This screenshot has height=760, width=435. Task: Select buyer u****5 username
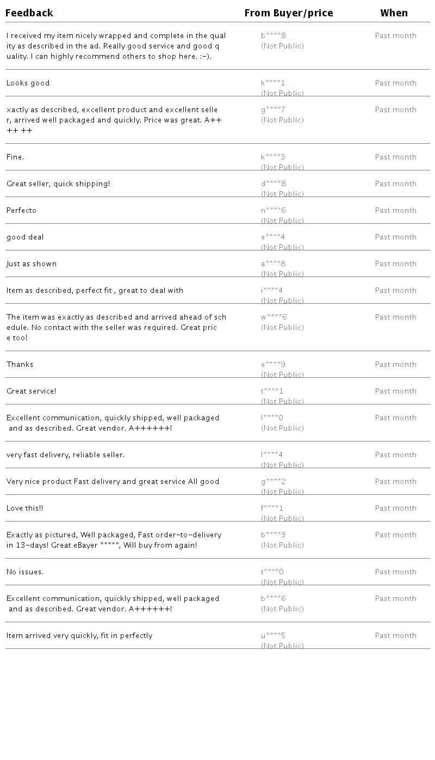274,636
